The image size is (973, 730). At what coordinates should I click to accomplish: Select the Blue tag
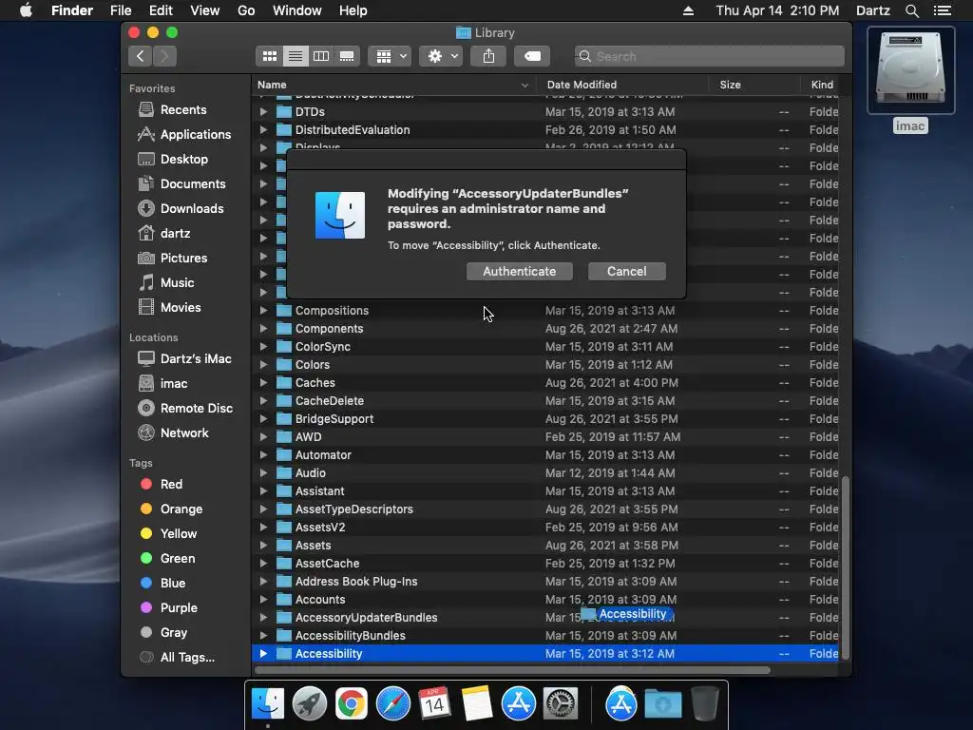click(162, 584)
